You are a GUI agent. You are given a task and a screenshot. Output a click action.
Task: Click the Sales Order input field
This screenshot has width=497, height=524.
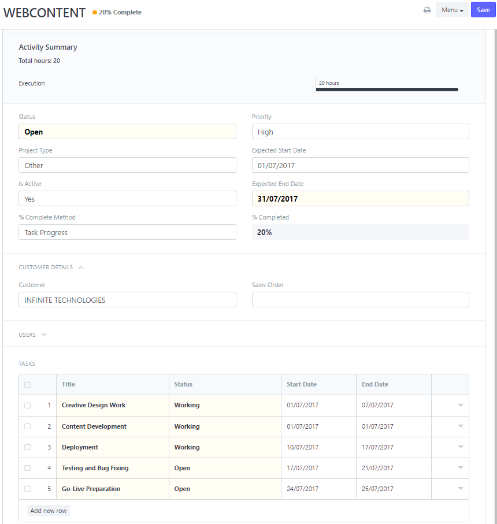(x=360, y=299)
